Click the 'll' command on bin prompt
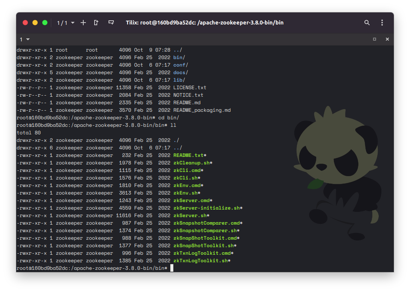 click(x=173, y=125)
